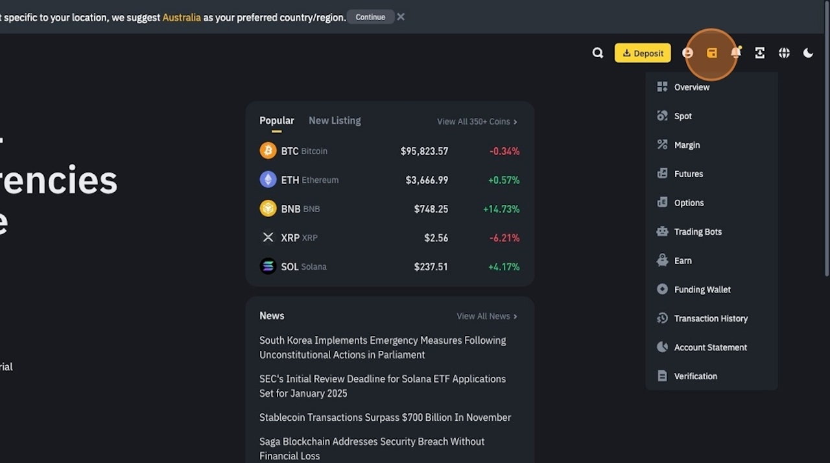Select the Trading Bots icon in the menu

(661, 231)
